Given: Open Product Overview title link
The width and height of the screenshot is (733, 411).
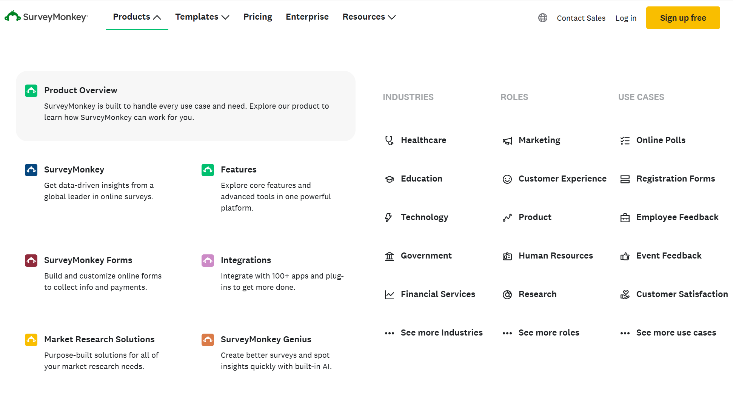Looking at the screenshot, I should coord(80,90).
